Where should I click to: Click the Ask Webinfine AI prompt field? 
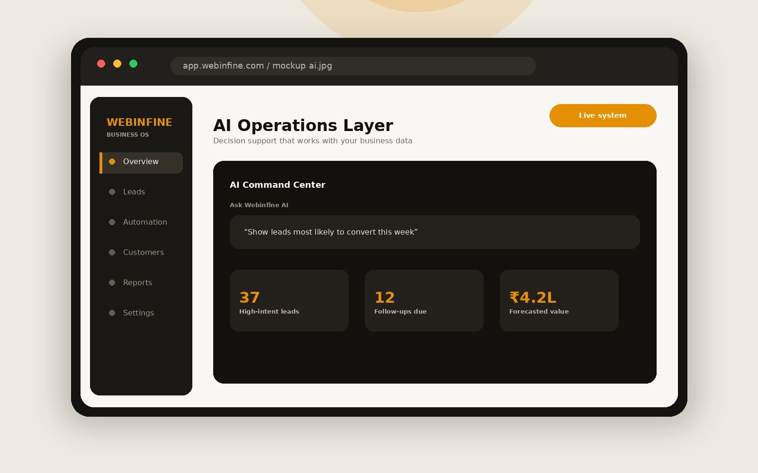(435, 232)
